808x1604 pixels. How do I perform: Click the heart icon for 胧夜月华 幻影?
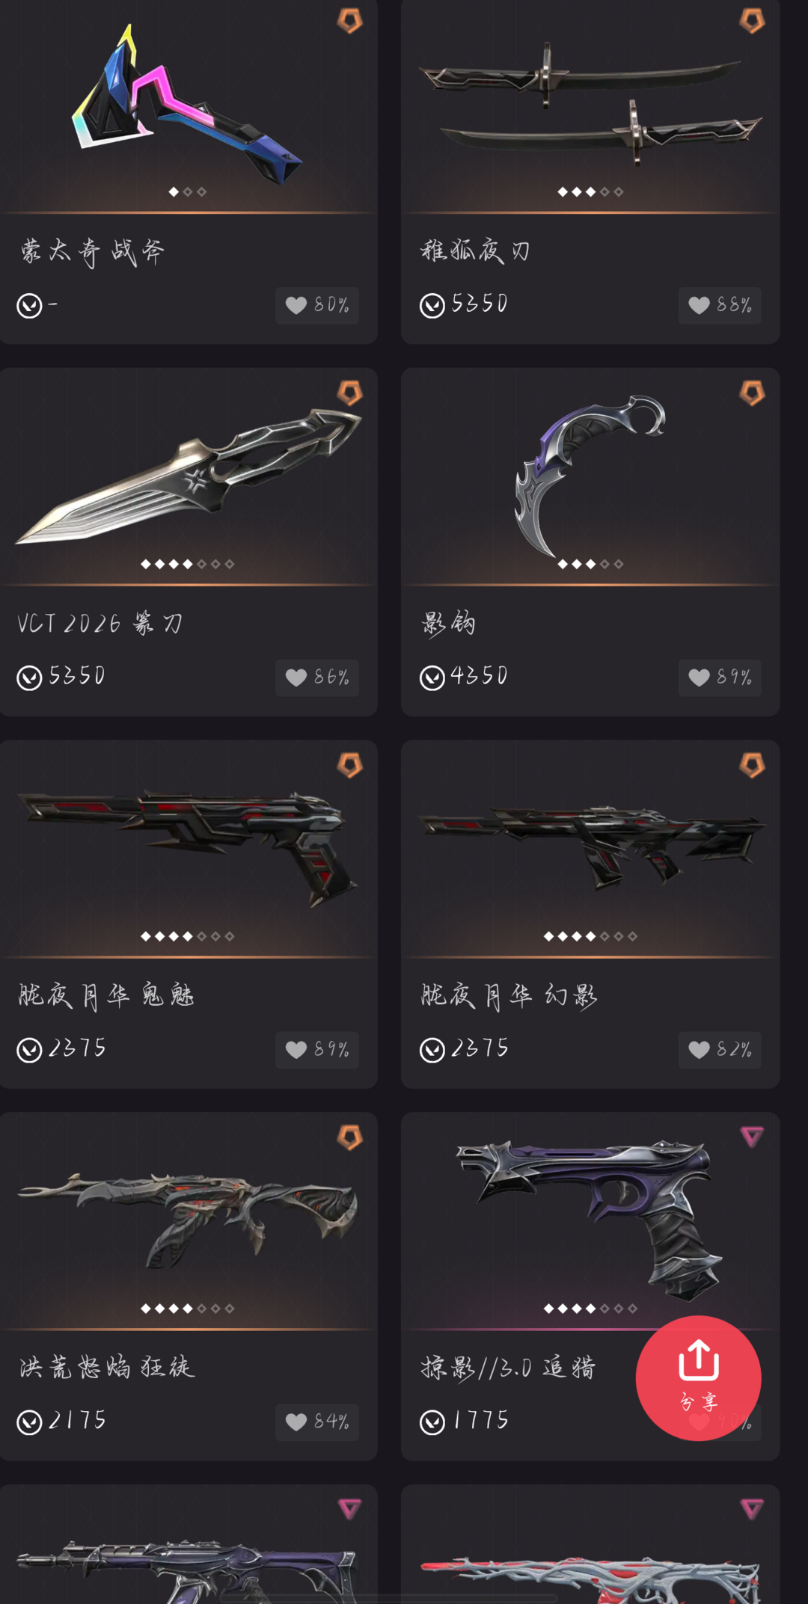699,1050
